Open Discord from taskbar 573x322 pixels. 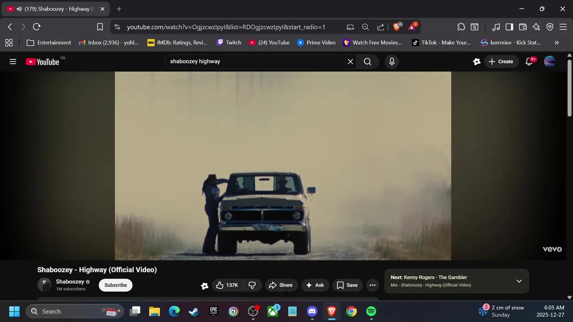(x=312, y=311)
